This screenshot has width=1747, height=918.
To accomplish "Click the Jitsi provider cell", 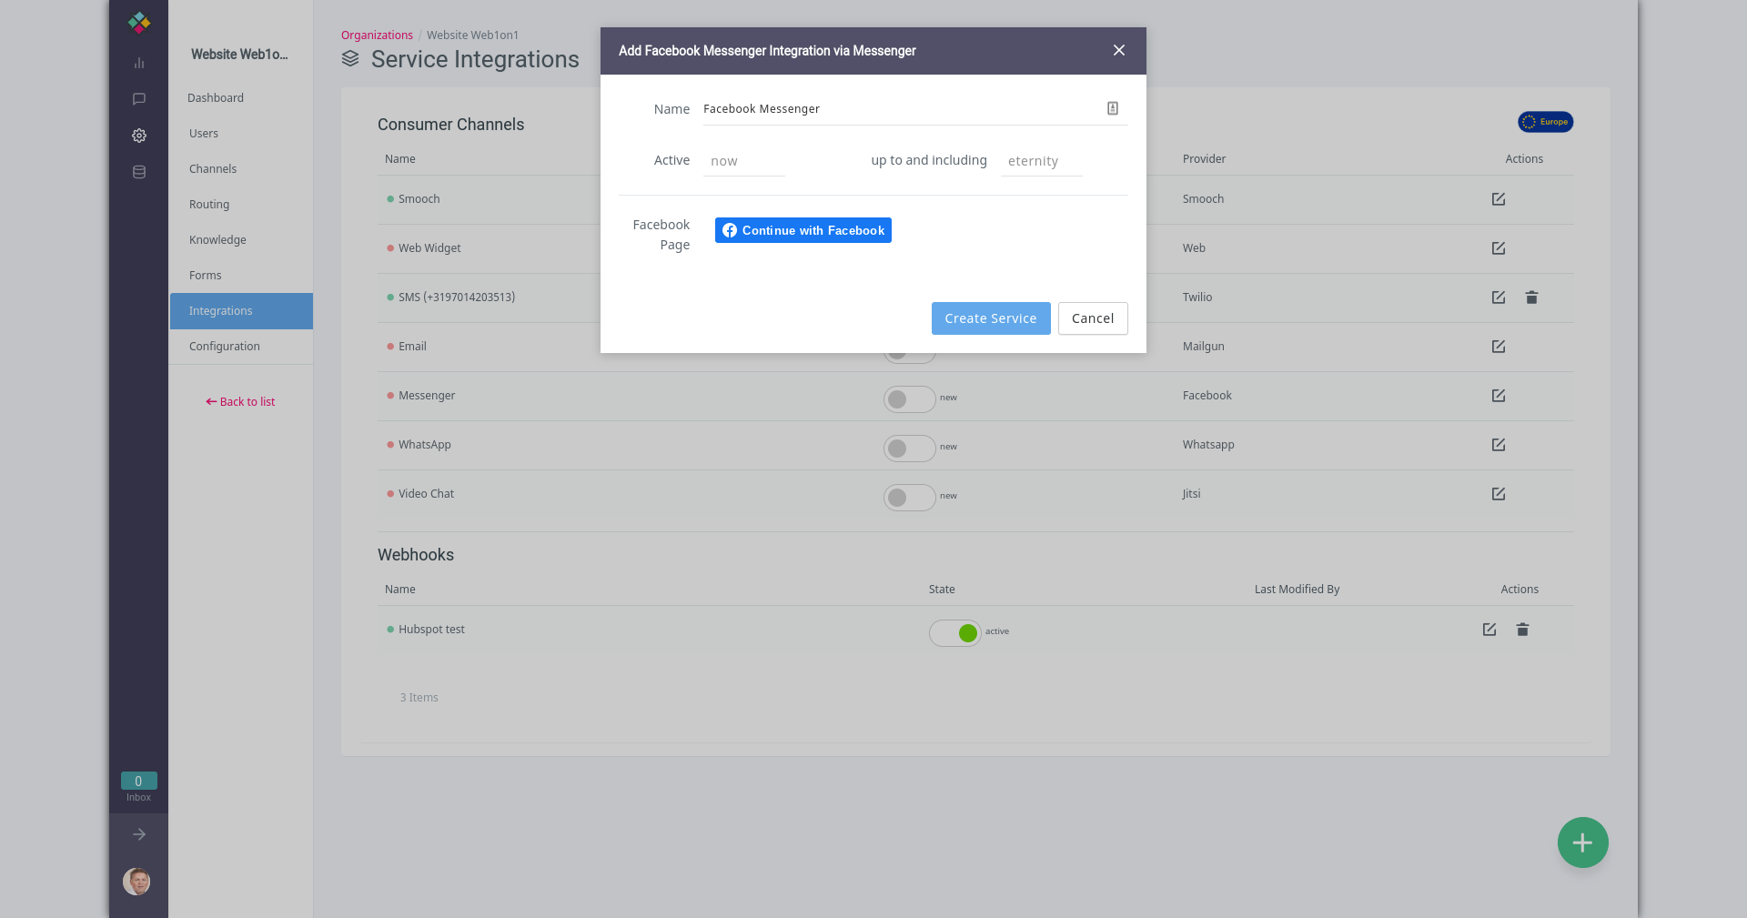I will 1192,494.
